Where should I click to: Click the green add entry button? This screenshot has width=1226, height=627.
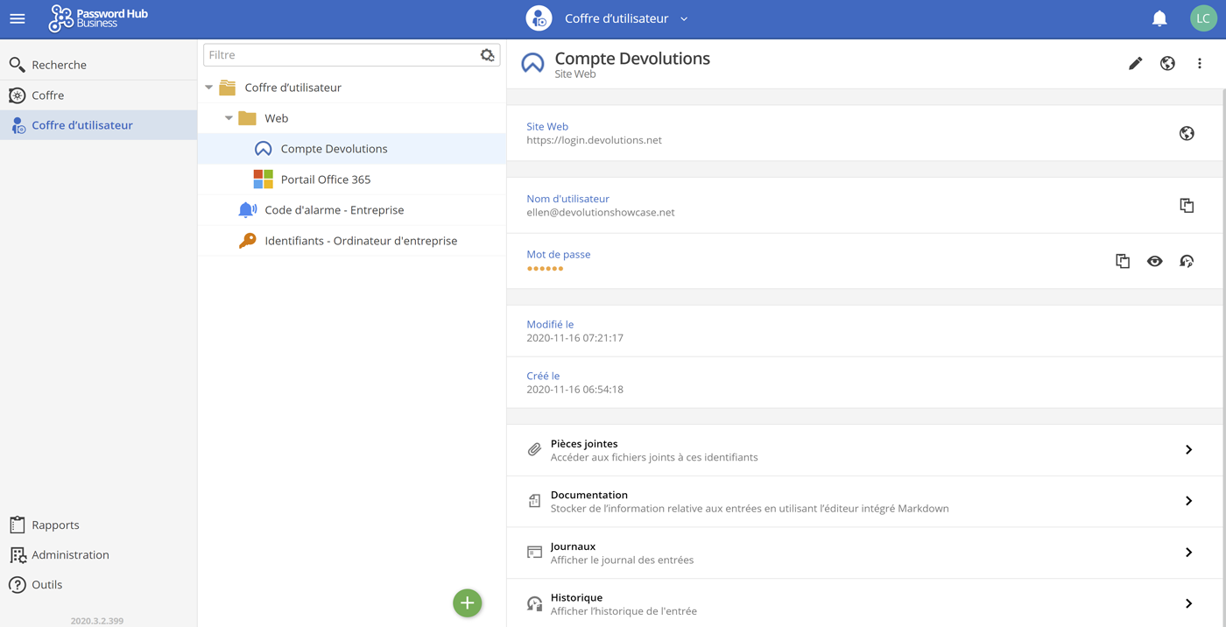pyautogui.click(x=467, y=602)
